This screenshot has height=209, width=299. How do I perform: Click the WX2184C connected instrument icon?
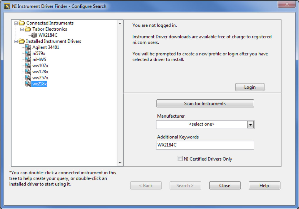click(34, 35)
